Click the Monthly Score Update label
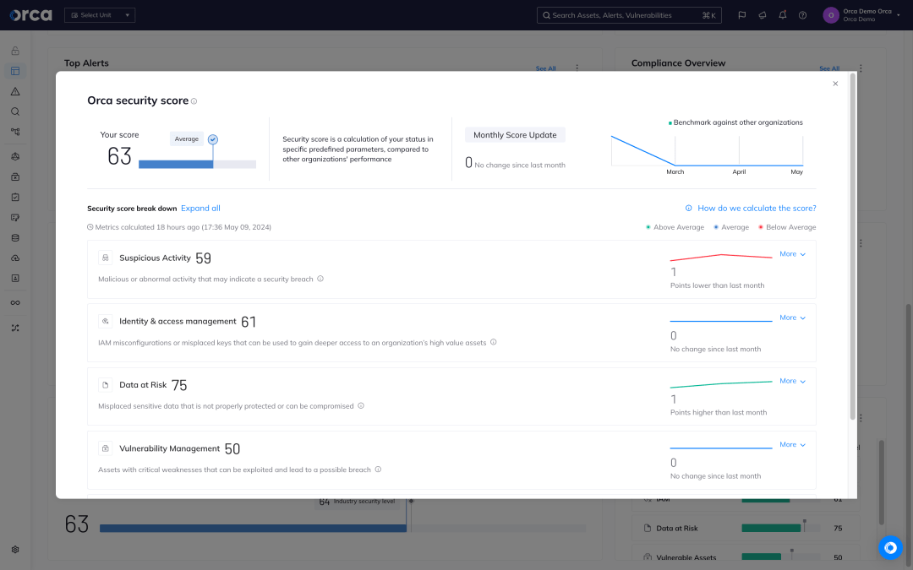 (x=515, y=135)
